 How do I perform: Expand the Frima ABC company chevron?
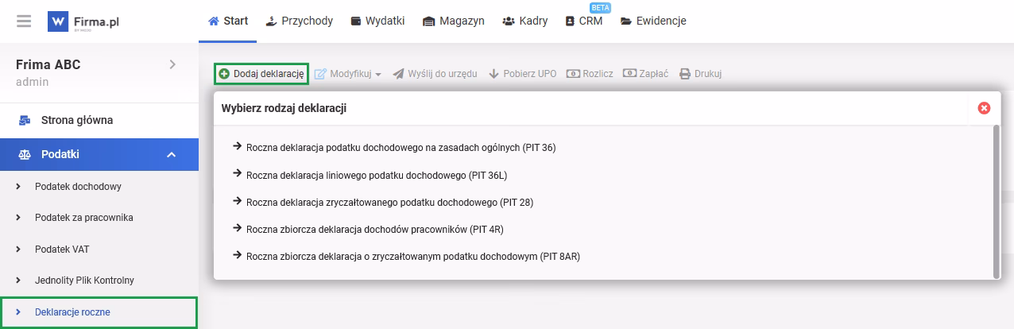tap(172, 64)
